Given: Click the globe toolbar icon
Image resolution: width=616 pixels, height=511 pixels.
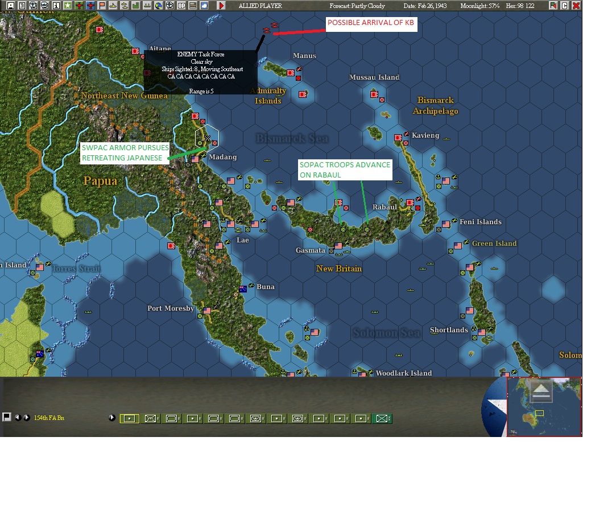Looking at the screenshot, I should pos(159,6).
